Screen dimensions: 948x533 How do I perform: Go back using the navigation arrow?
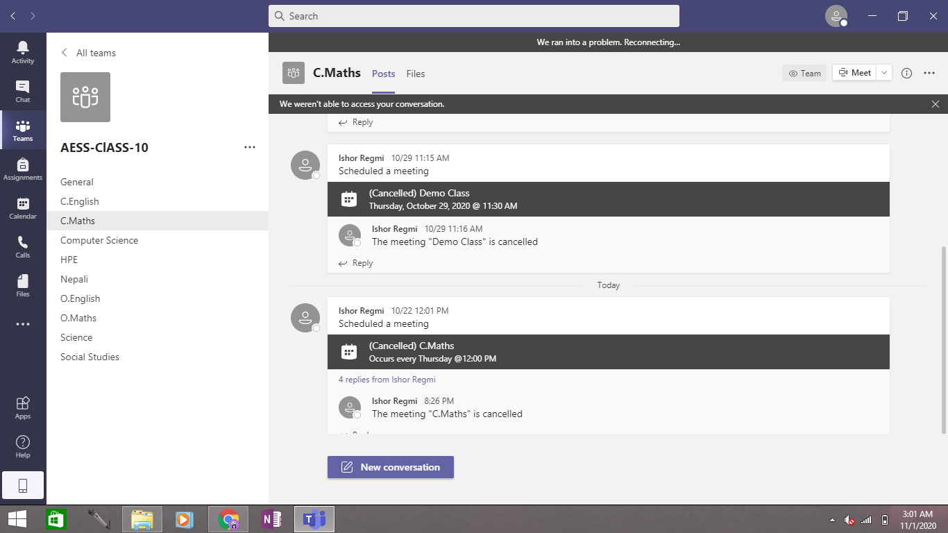[x=13, y=15]
